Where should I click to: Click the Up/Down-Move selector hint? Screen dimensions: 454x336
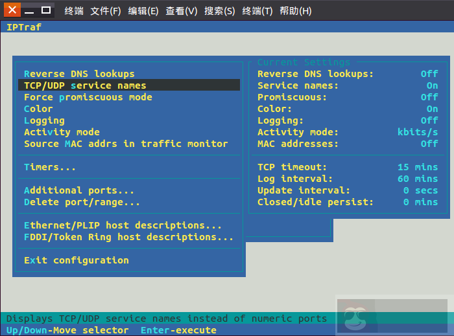coord(67,330)
